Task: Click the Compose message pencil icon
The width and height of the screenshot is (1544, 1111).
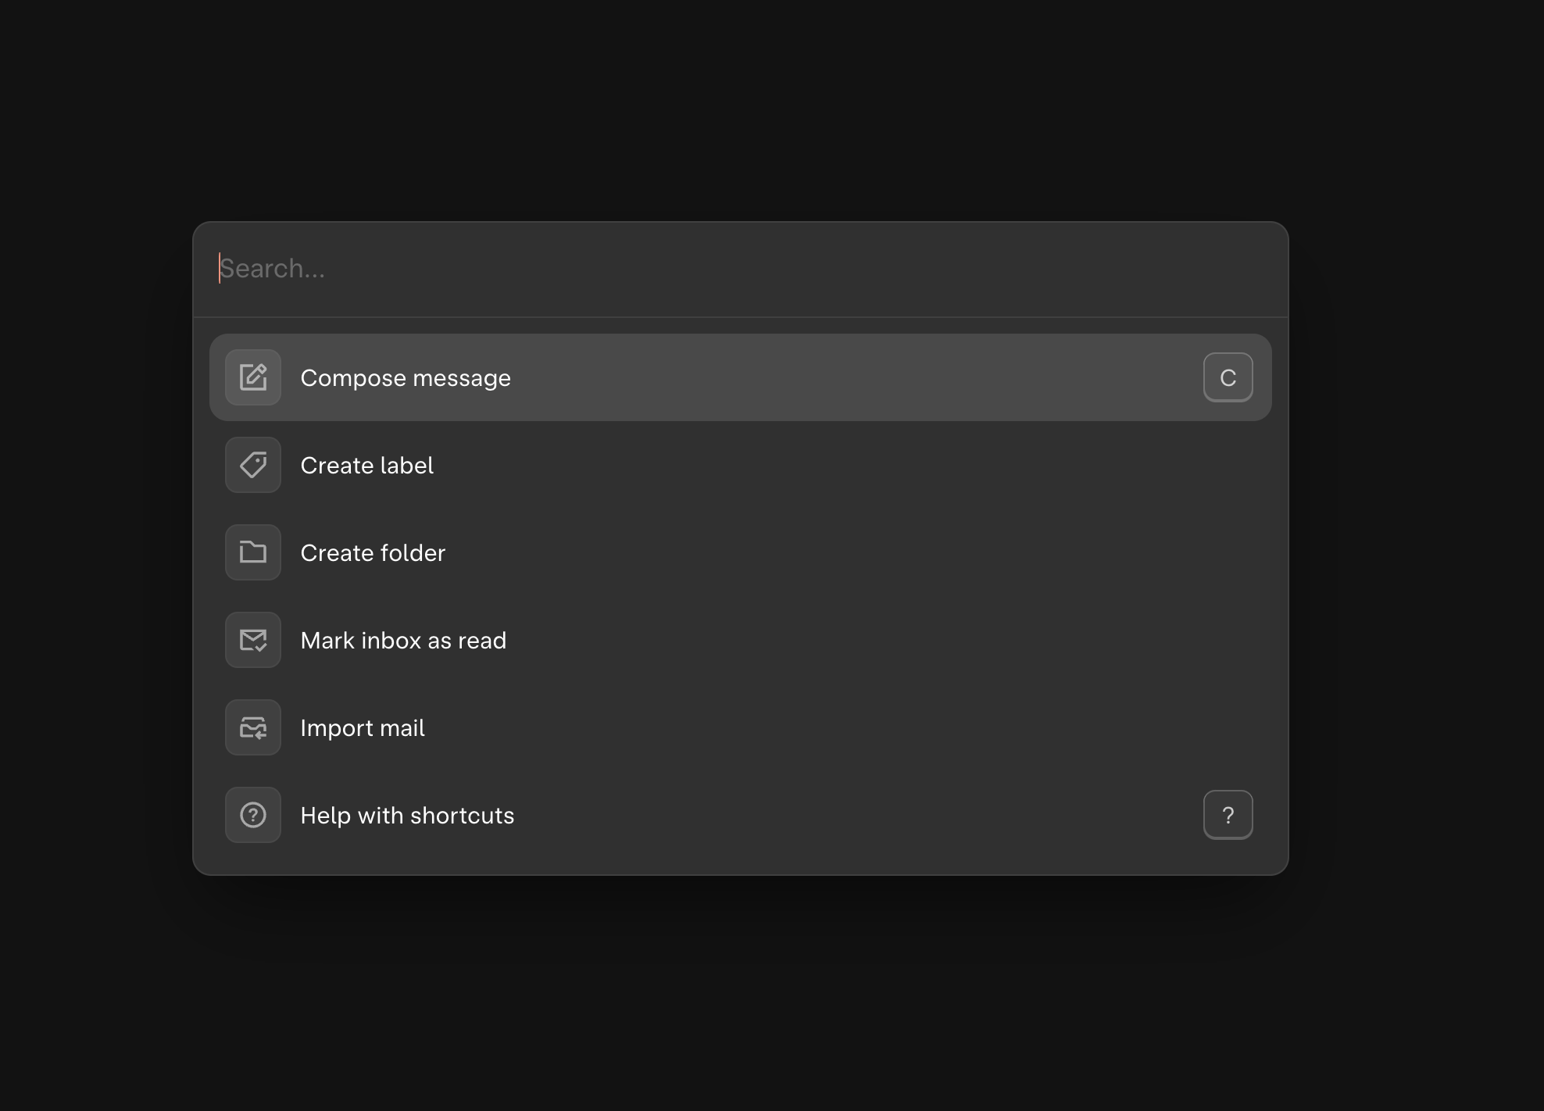Action: [253, 377]
